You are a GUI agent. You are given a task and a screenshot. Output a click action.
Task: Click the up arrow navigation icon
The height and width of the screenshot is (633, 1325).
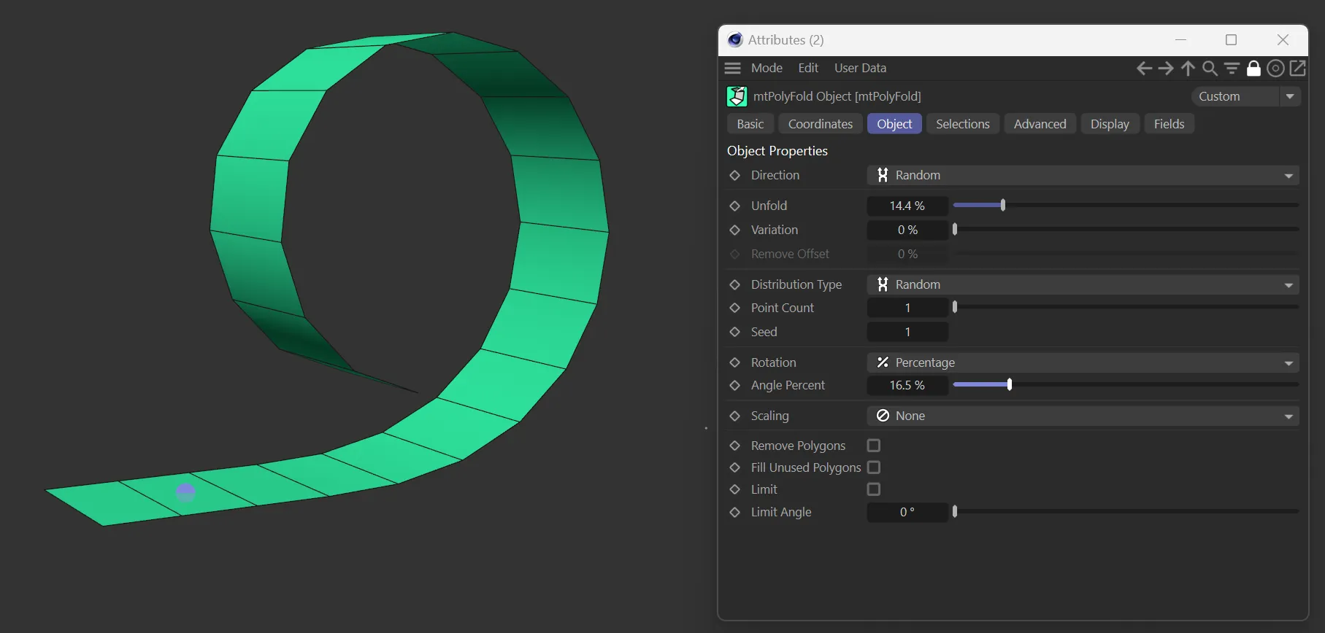pyautogui.click(x=1188, y=69)
